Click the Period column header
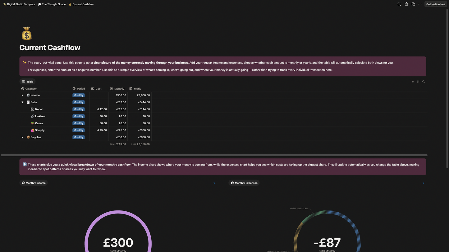Screen dimensions: 449x252 79,89
